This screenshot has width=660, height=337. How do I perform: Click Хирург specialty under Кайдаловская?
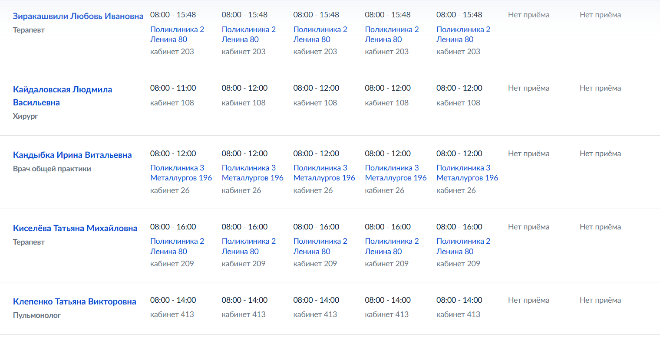(x=26, y=116)
